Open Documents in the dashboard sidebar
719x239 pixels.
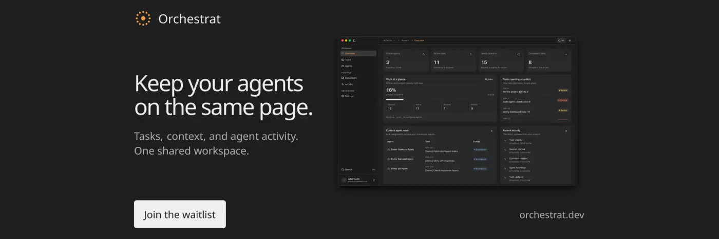tap(358, 78)
